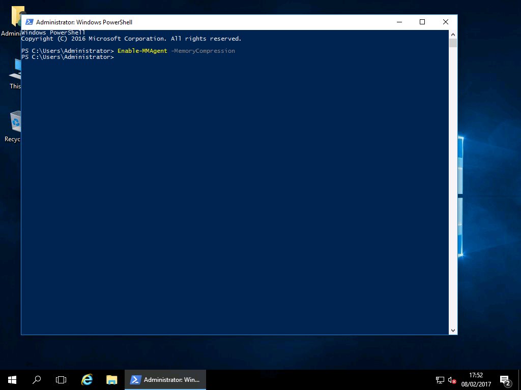Launch Internet Explorer from taskbar
The width and height of the screenshot is (521, 390).
coord(86,380)
